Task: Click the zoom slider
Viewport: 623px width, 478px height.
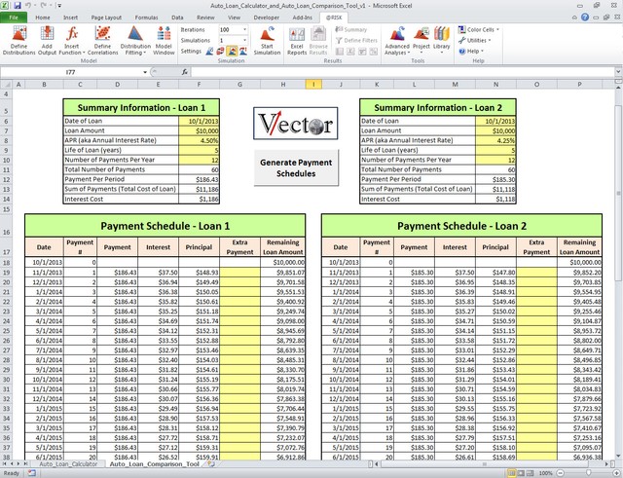Action: pyautogui.click(x=588, y=473)
